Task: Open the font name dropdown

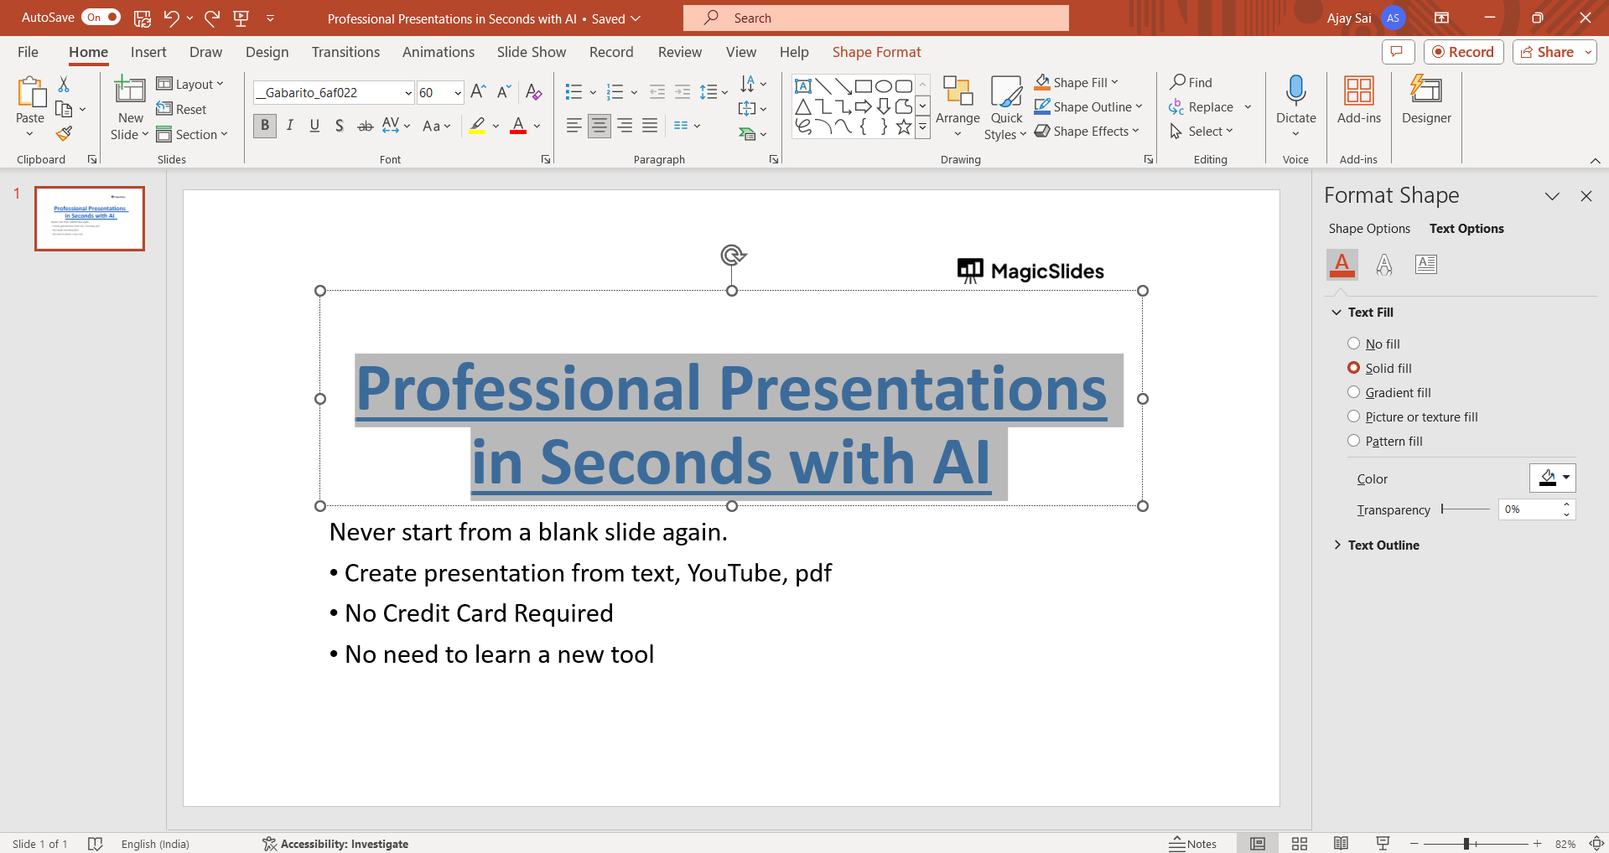Action: click(x=408, y=93)
